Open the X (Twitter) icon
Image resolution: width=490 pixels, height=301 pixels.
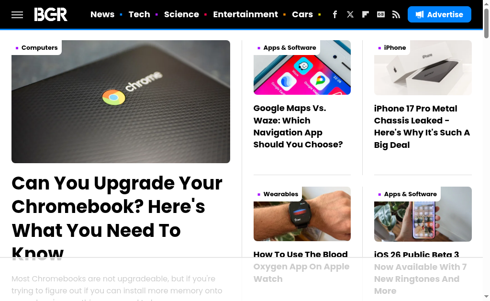[x=350, y=14]
